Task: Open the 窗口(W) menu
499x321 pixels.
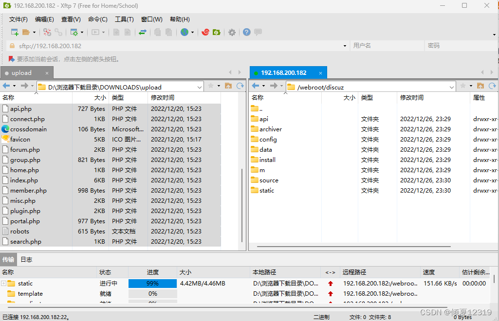Action: 151,19
